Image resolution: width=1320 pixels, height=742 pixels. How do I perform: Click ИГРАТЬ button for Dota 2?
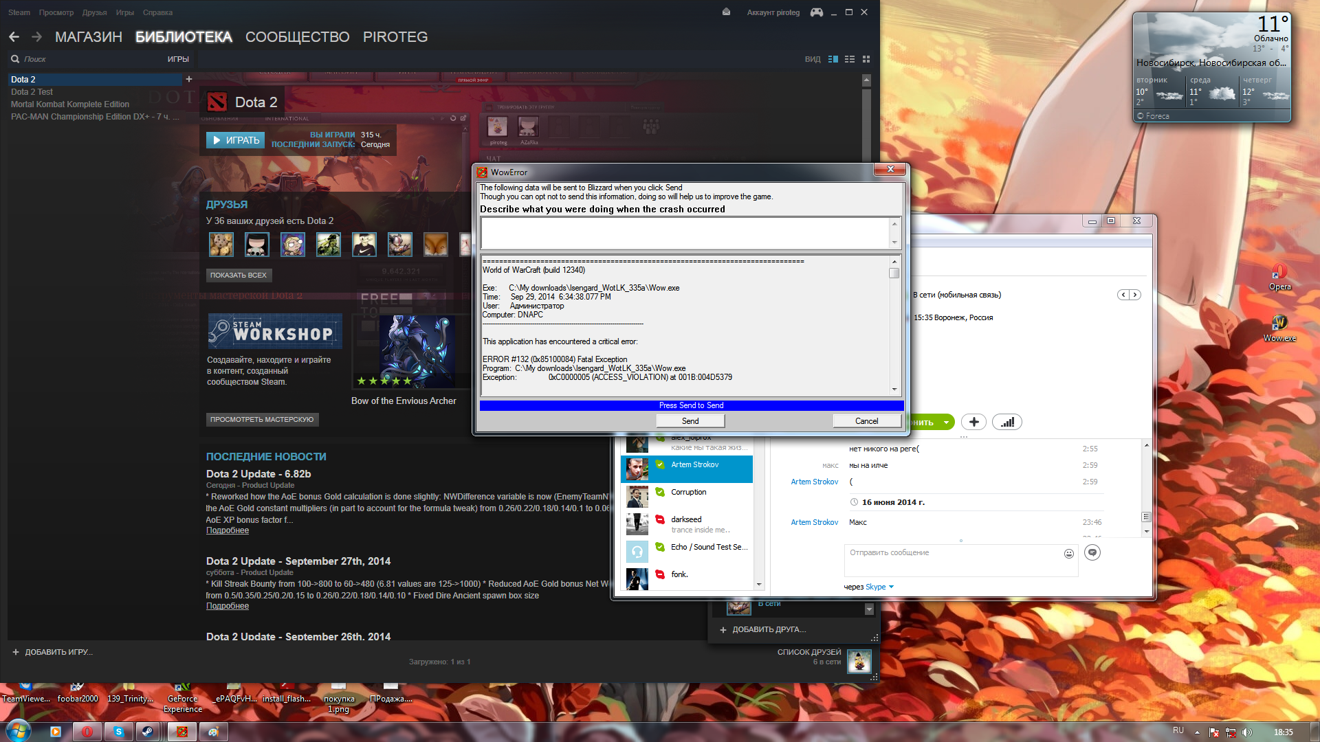(x=235, y=140)
